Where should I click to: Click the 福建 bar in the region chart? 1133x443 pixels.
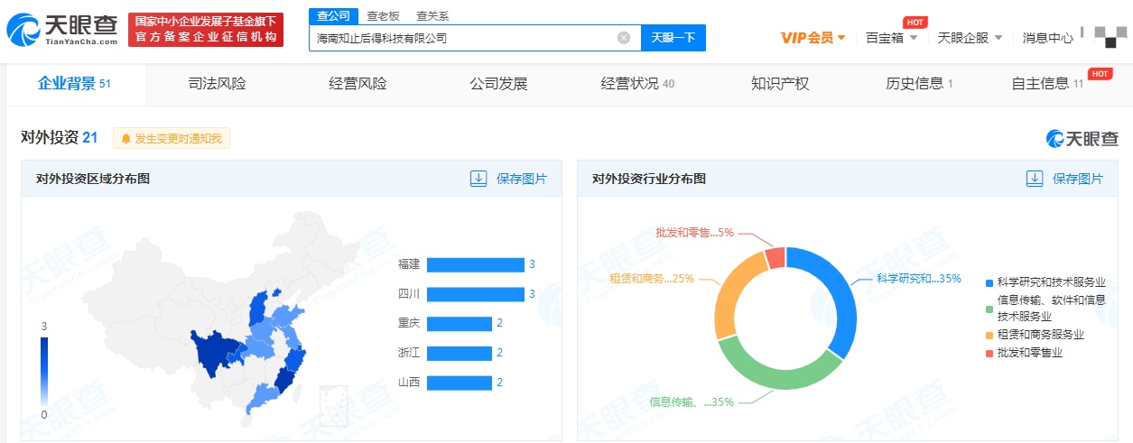(476, 264)
